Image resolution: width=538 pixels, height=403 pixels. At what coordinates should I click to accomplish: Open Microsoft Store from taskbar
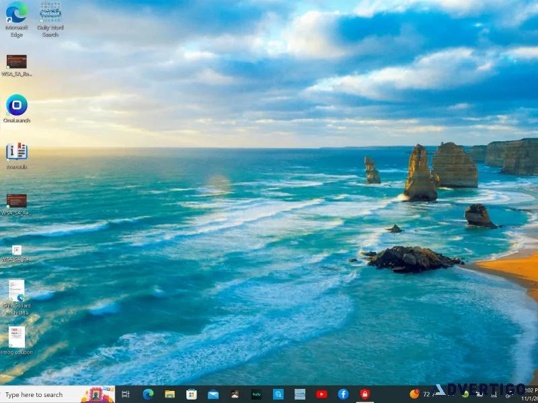coord(192,394)
